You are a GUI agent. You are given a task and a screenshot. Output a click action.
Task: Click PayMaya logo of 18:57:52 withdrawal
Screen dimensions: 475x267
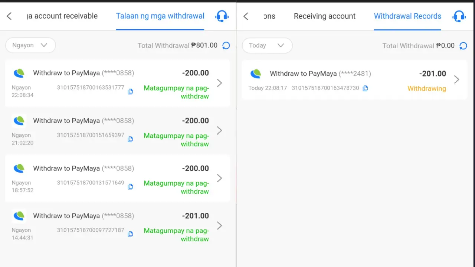[19, 168]
